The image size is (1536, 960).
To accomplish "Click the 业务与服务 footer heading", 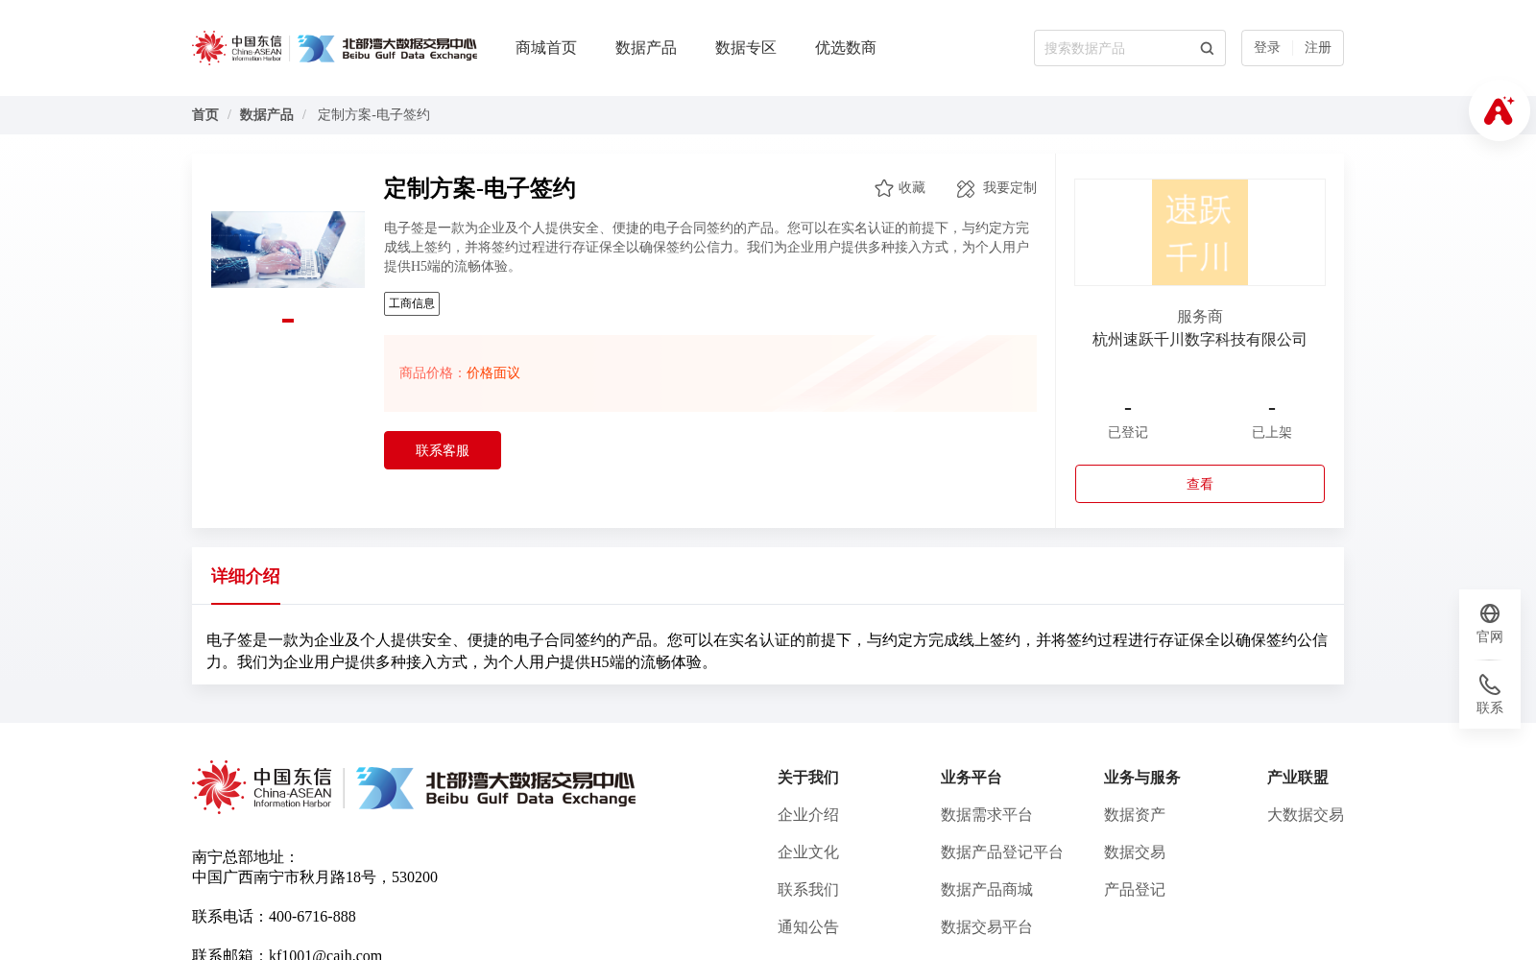I will [x=1142, y=778].
